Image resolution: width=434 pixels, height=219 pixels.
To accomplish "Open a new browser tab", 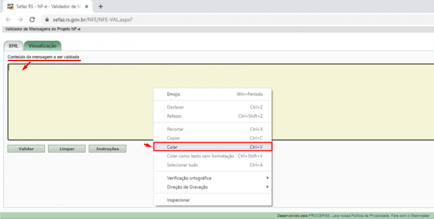I will 101,7.
